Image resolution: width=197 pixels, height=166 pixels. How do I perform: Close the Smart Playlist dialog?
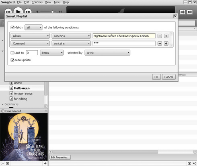pos(175,16)
